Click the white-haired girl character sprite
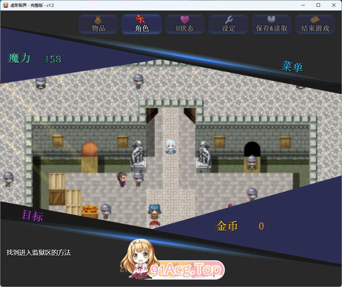This screenshot has width=342, height=287. 171,147
